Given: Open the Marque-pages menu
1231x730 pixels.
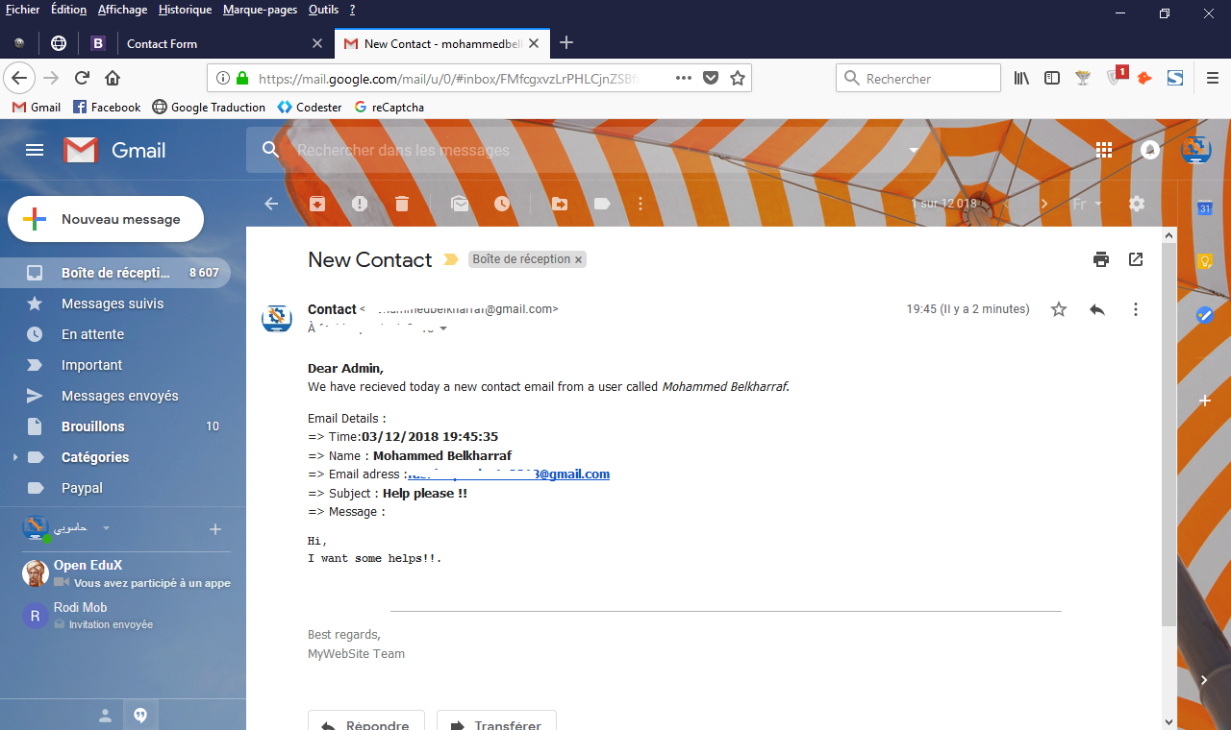Looking at the screenshot, I should pos(260,10).
